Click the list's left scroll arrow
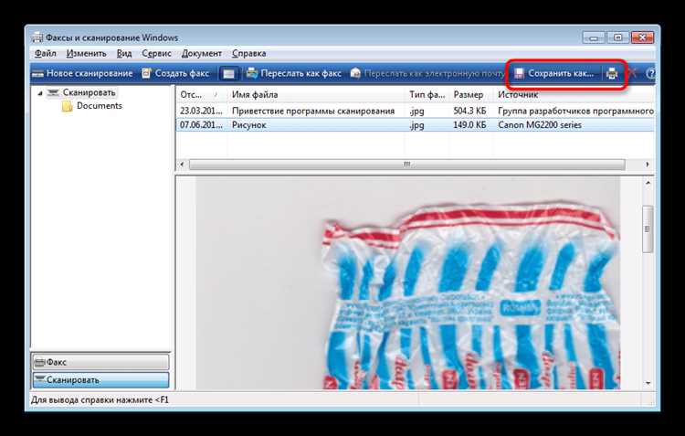Viewport: 685px width, 436px height. [x=182, y=165]
